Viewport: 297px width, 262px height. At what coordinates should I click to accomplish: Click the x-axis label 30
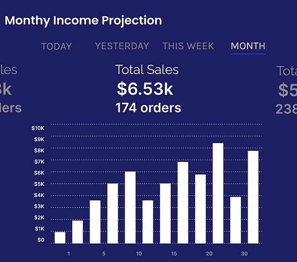point(244,254)
